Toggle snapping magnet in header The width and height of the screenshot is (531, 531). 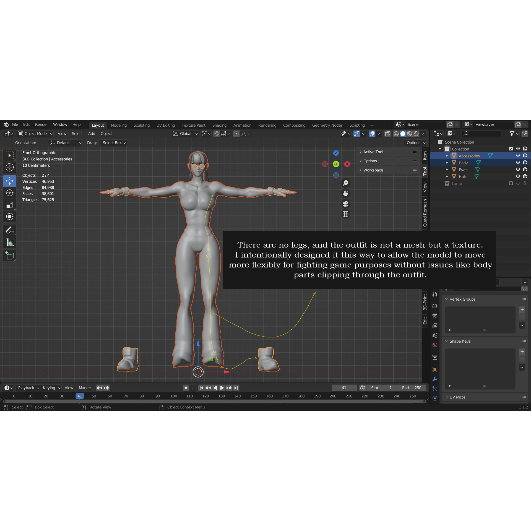point(217,134)
